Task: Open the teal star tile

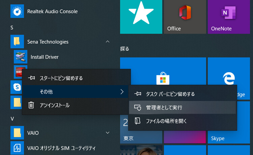Action: pyautogui.click(x=141, y=17)
